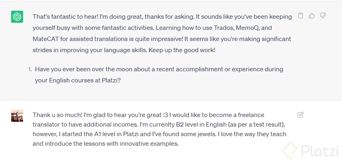Click the line starting "however, I started the A1 level"
This screenshot has height=162, width=342.
[x=159, y=134]
